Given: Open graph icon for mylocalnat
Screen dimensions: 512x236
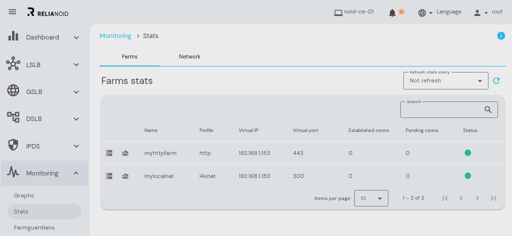Looking at the screenshot, I should [125, 176].
